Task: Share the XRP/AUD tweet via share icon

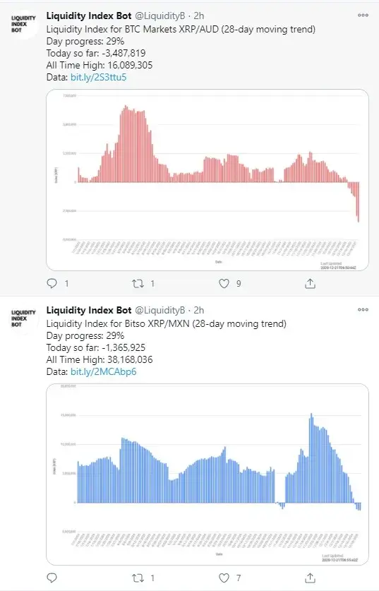Action: [x=310, y=283]
